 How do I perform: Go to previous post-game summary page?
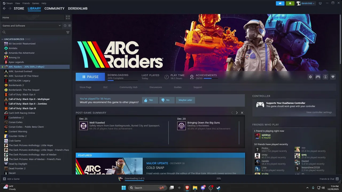pyautogui.click(x=232, y=113)
